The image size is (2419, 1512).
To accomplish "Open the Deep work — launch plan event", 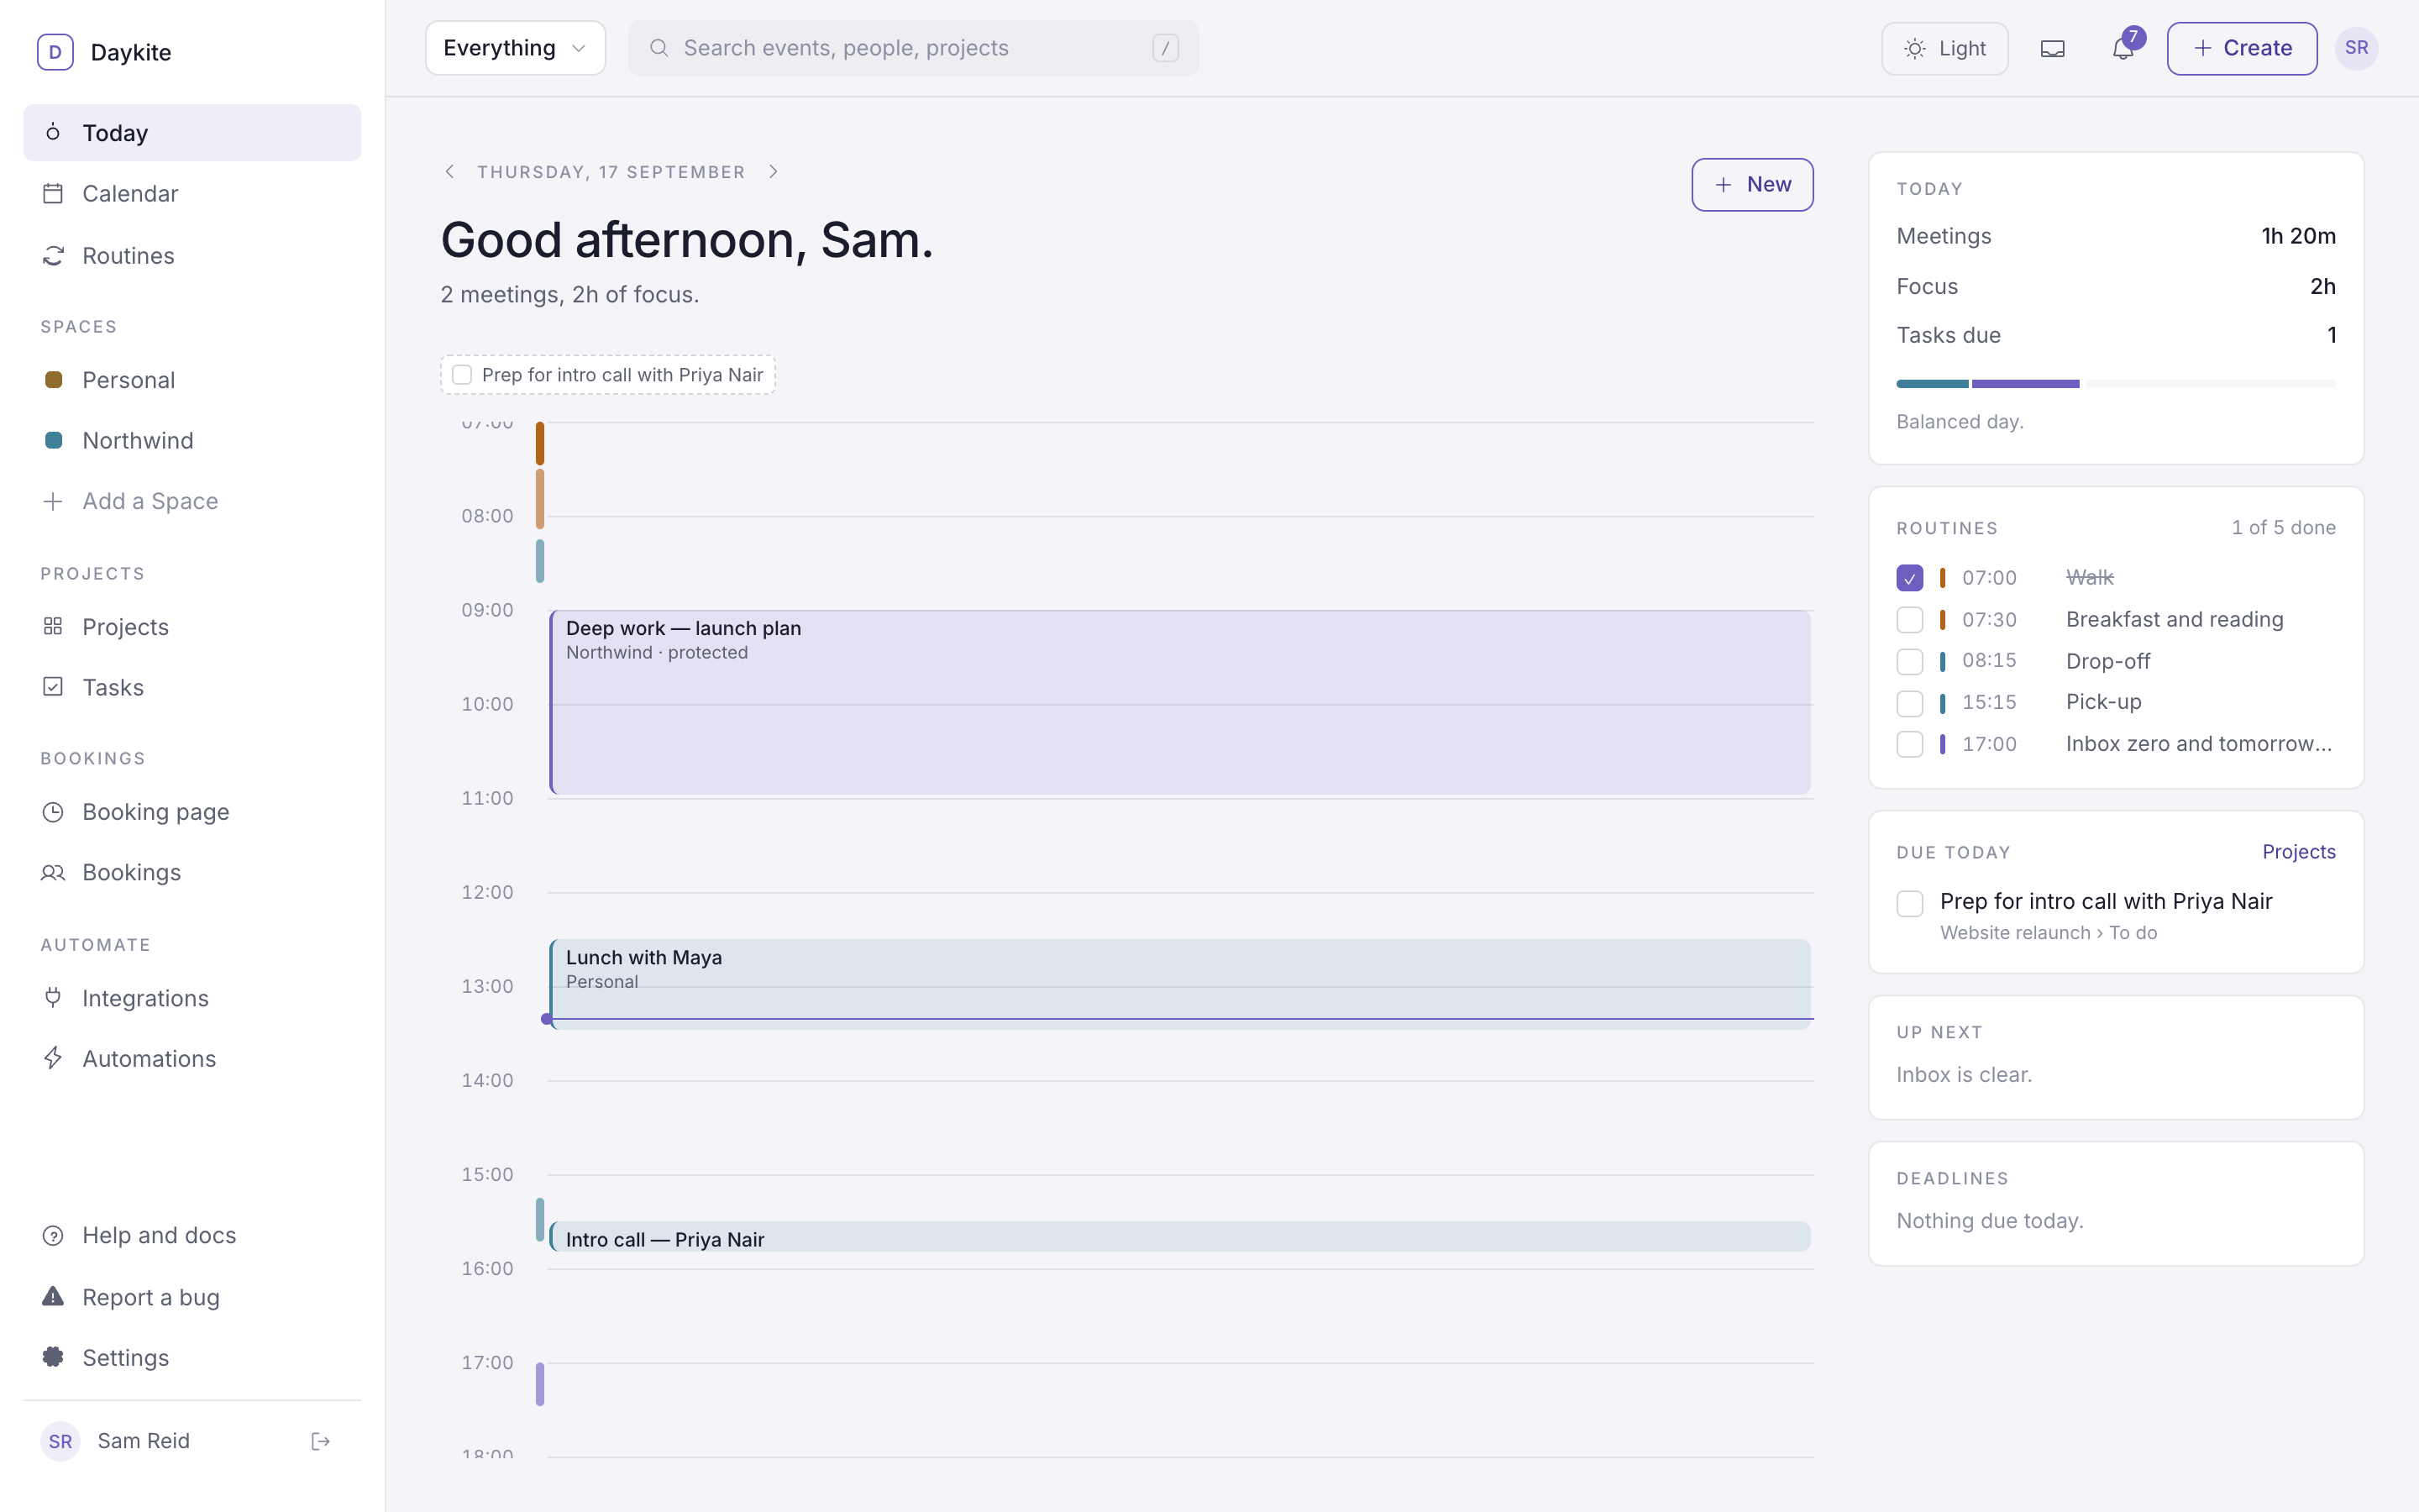I will (1179, 703).
